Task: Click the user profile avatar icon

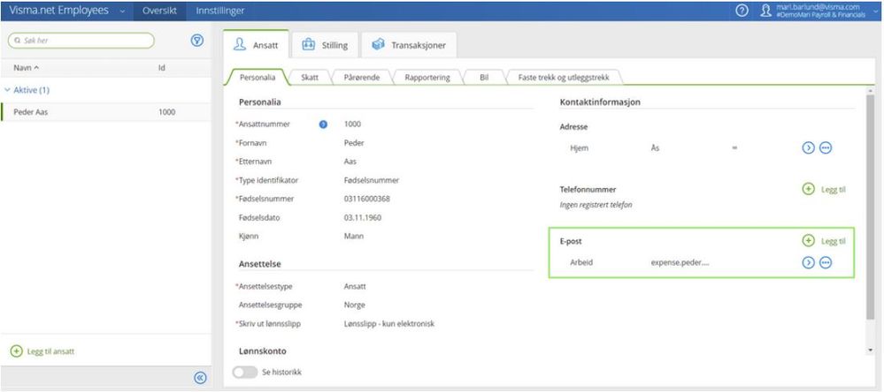Action: tap(765, 11)
